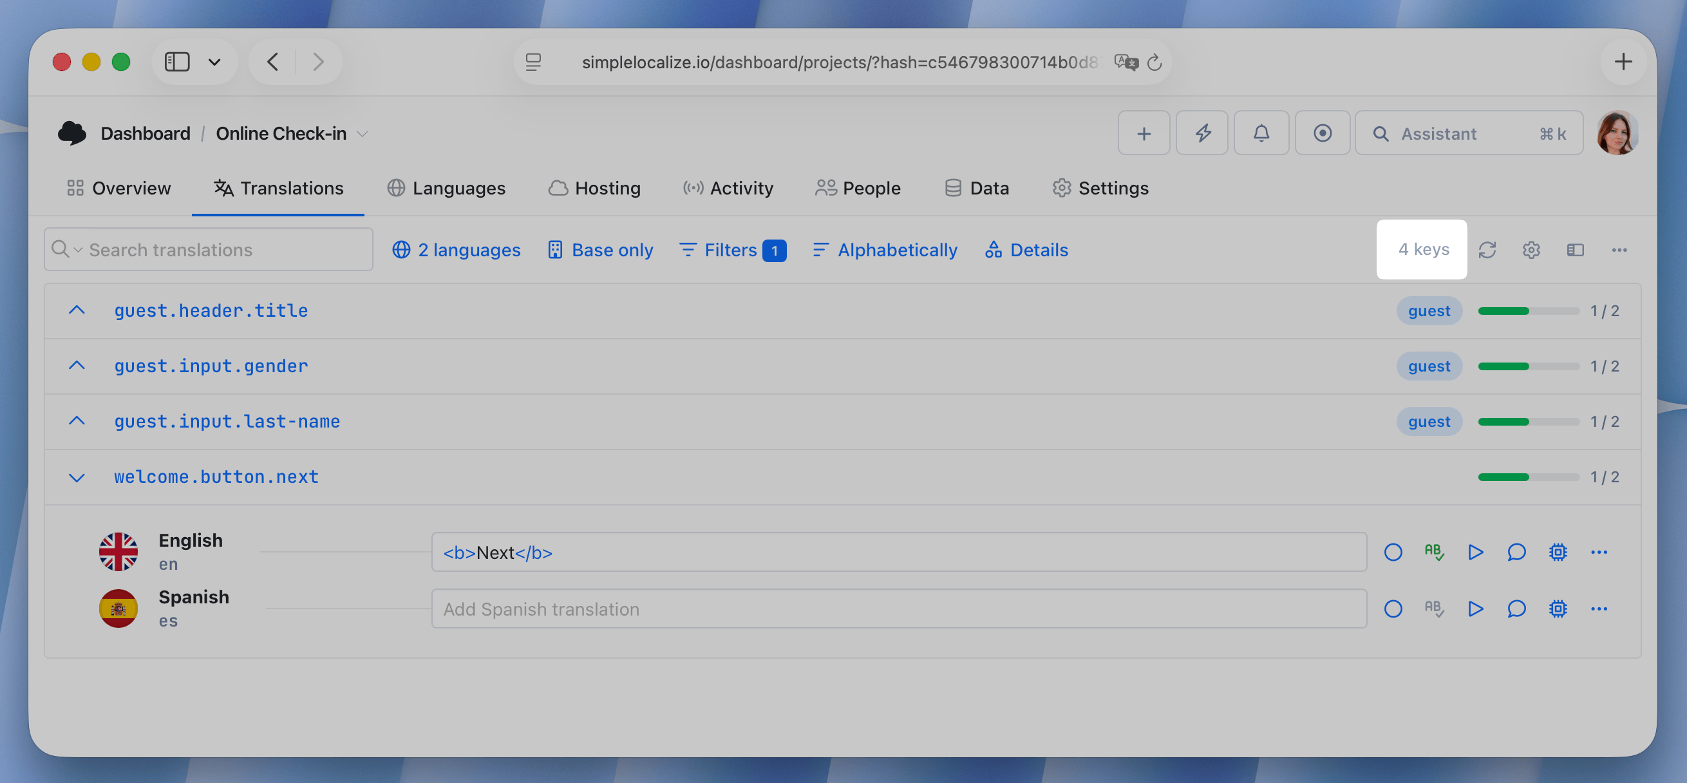Go forward in browser history
This screenshot has width=1687, height=783.
(318, 62)
